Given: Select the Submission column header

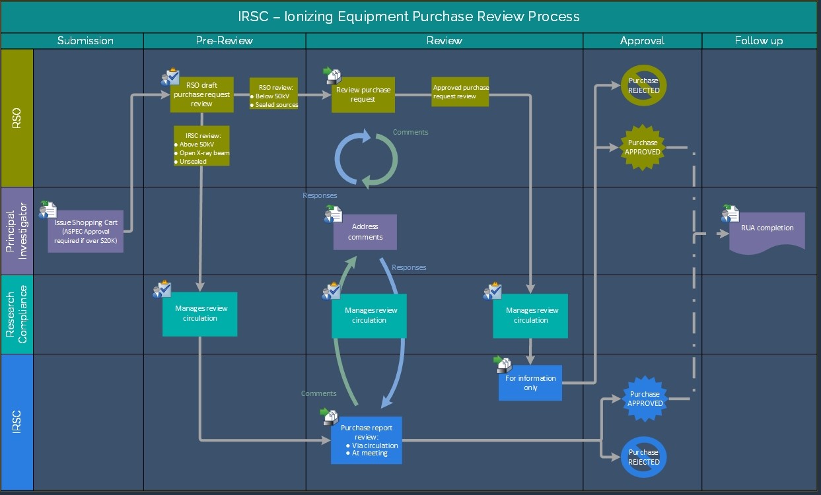Looking at the screenshot, I should (x=85, y=41).
